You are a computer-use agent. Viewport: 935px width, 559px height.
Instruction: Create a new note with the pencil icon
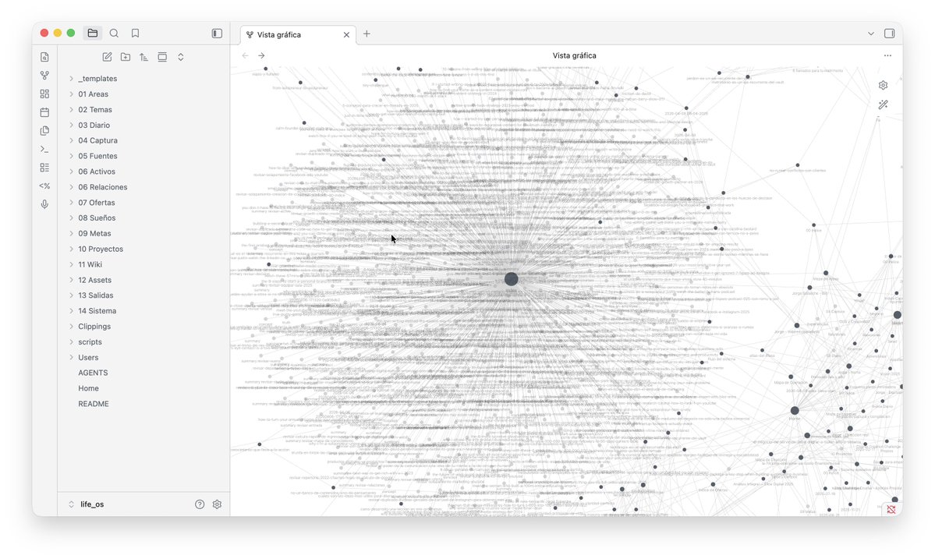[107, 57]
